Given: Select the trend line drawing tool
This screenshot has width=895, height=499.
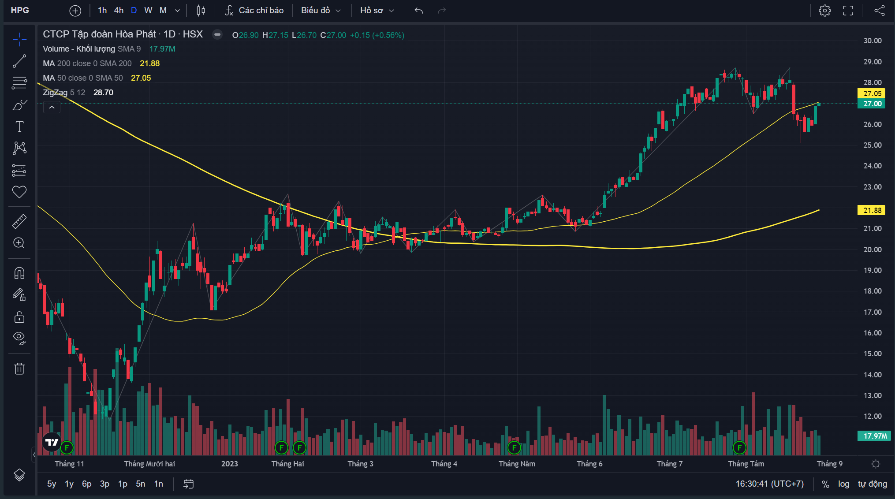Looking at the screenshot, I should (x=19, y=61).
